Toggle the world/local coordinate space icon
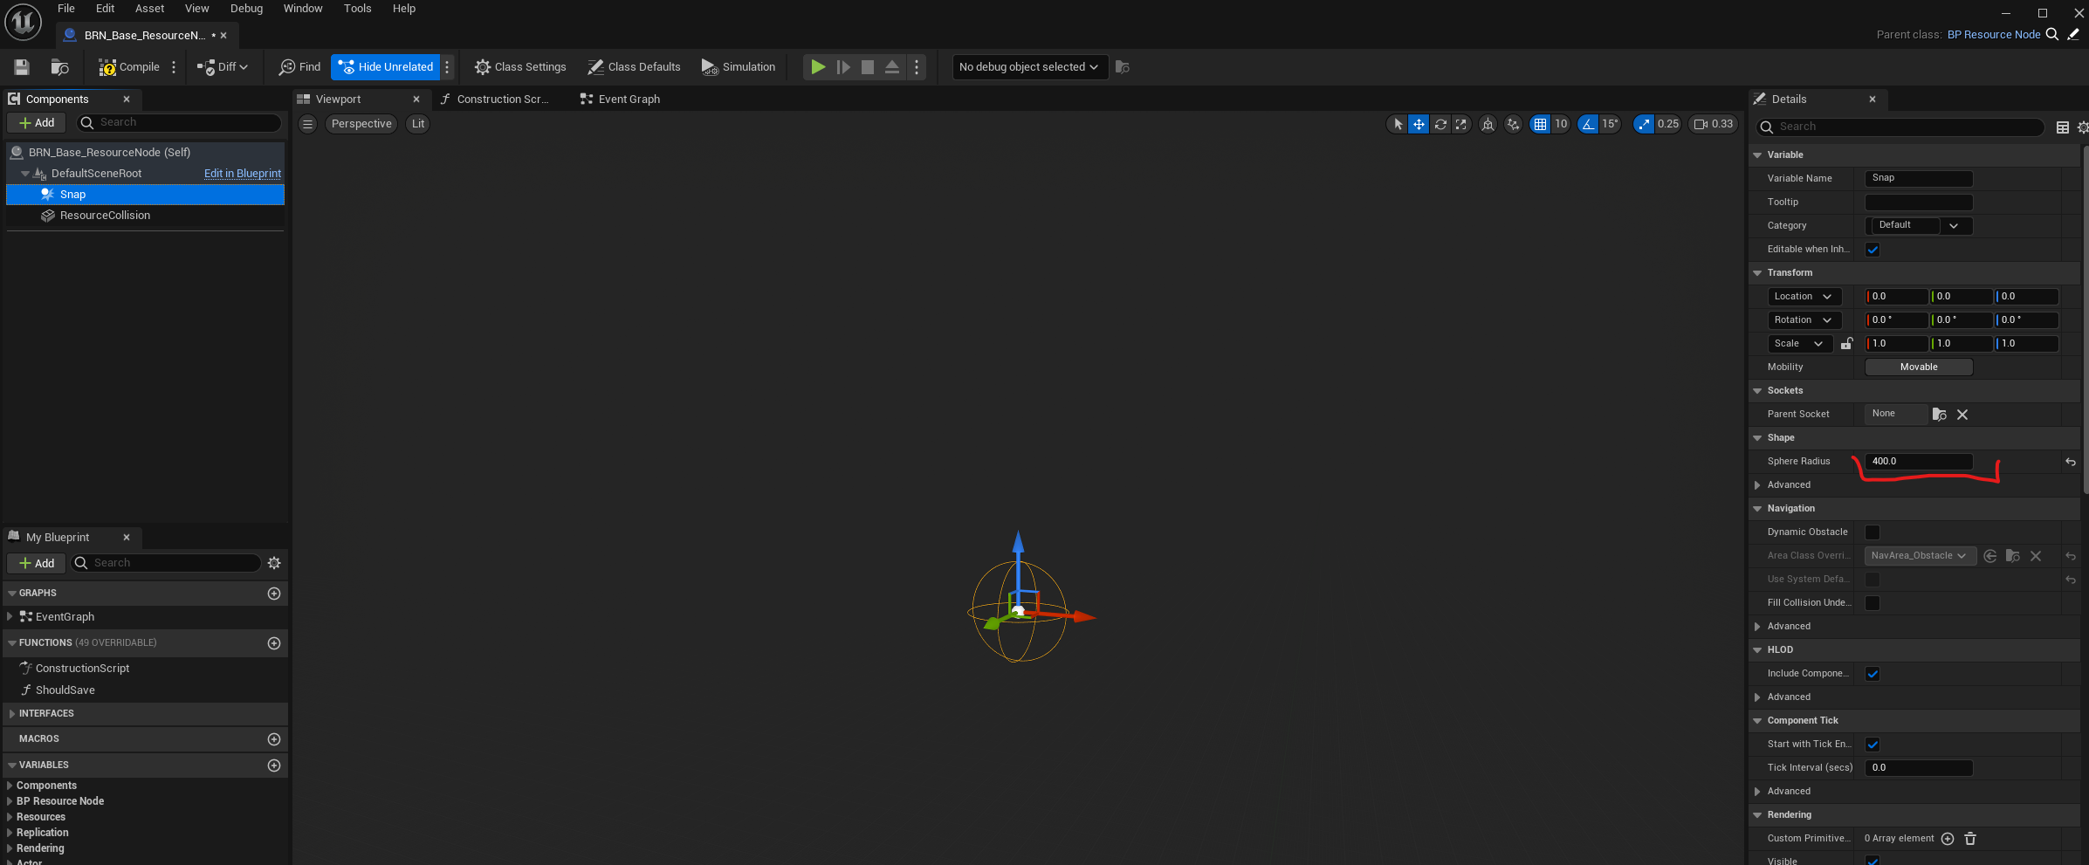The image size is (2089, 865). 1488,124
